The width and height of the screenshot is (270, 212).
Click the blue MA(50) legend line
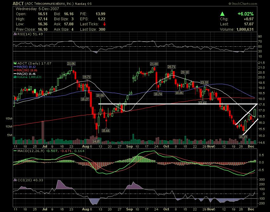pos(15,67)
